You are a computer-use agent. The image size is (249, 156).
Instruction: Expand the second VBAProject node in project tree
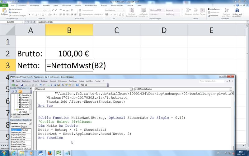click(x=12, y=114)
